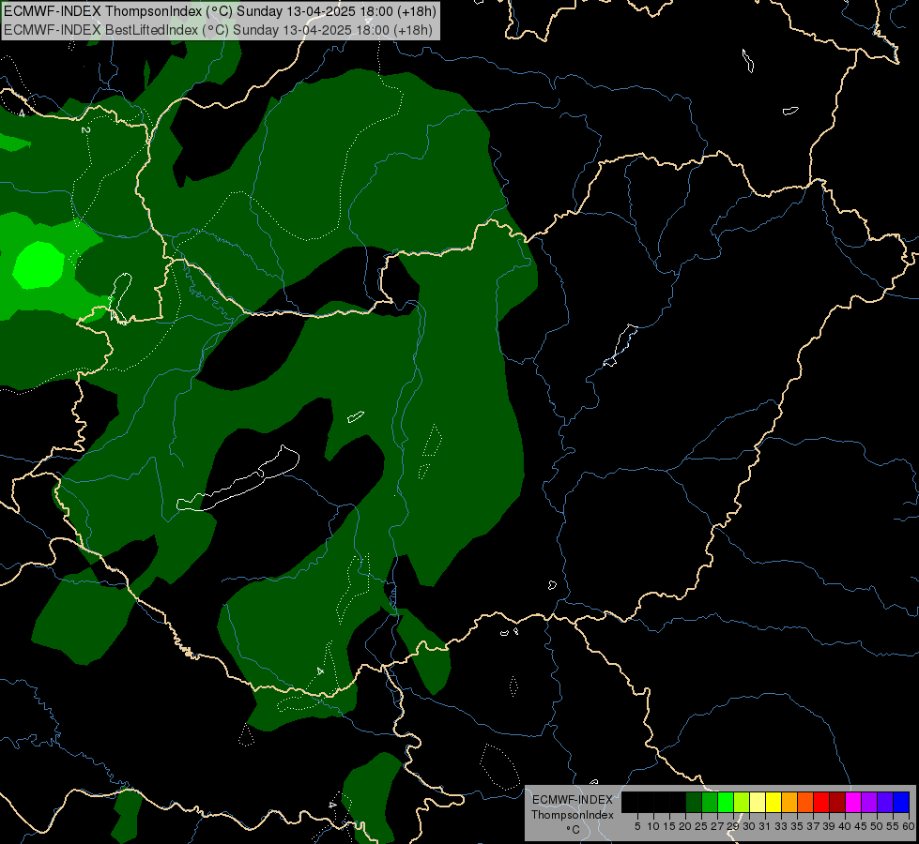The width and height of the screenshot is (919, 844).
Task: Click the contour label '2' on the map
Action: (85, 130)
